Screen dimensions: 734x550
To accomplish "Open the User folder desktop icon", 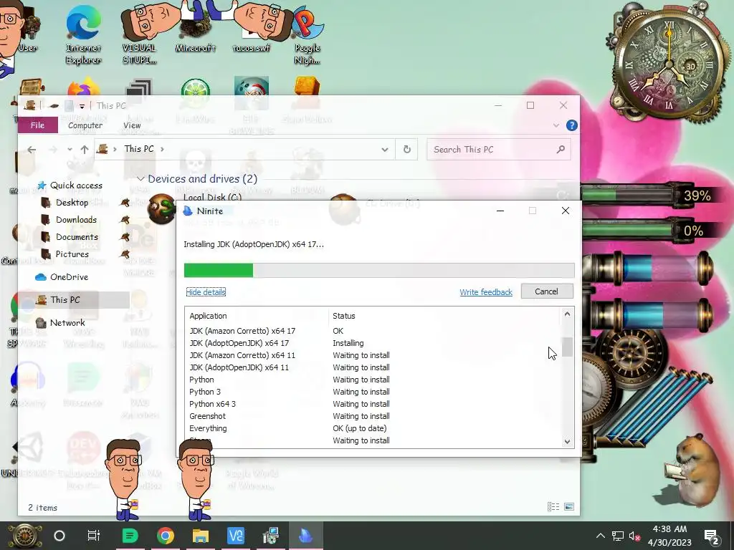I will pos(27,28).
